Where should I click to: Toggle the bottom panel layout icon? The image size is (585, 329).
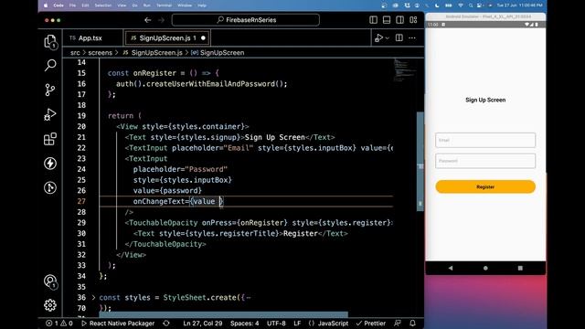[387, 20]
